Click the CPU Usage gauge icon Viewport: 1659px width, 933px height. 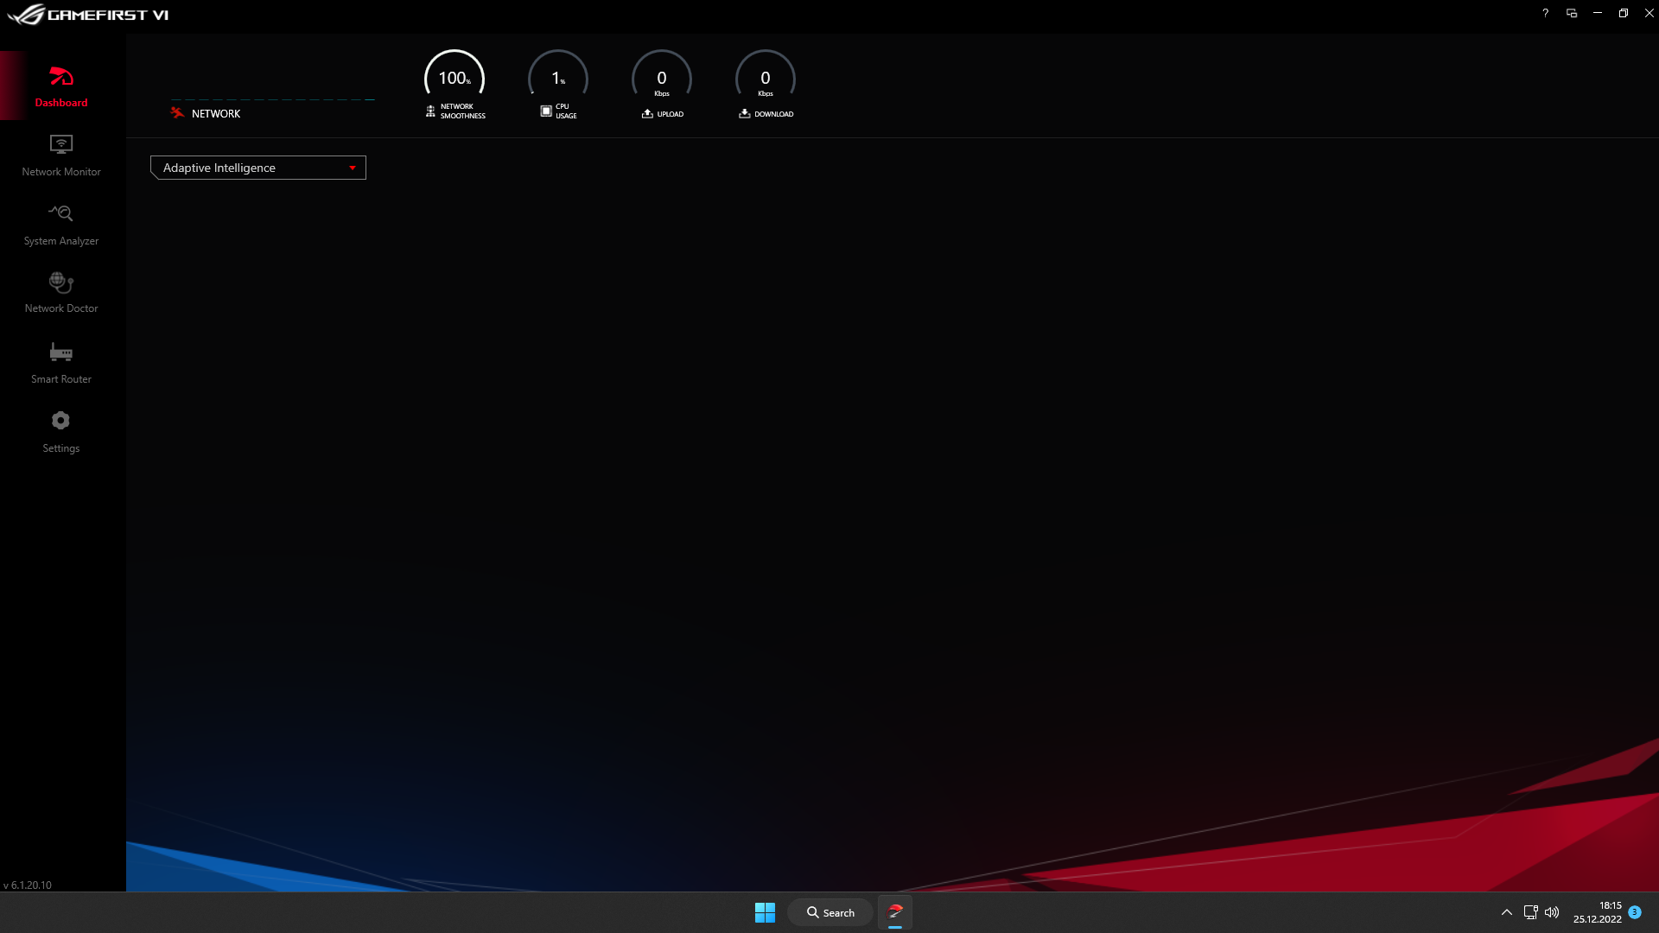coord(545,111)
